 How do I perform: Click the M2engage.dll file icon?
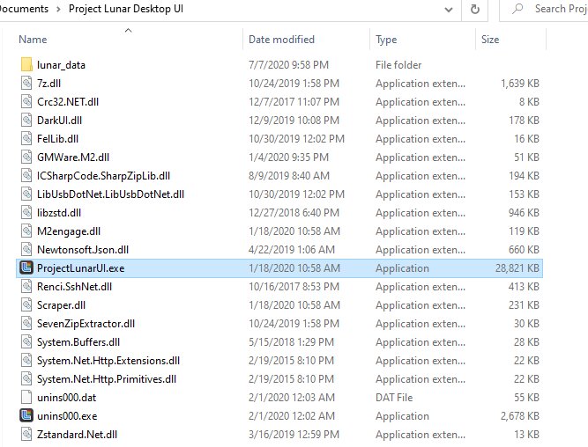coord(26,231)
